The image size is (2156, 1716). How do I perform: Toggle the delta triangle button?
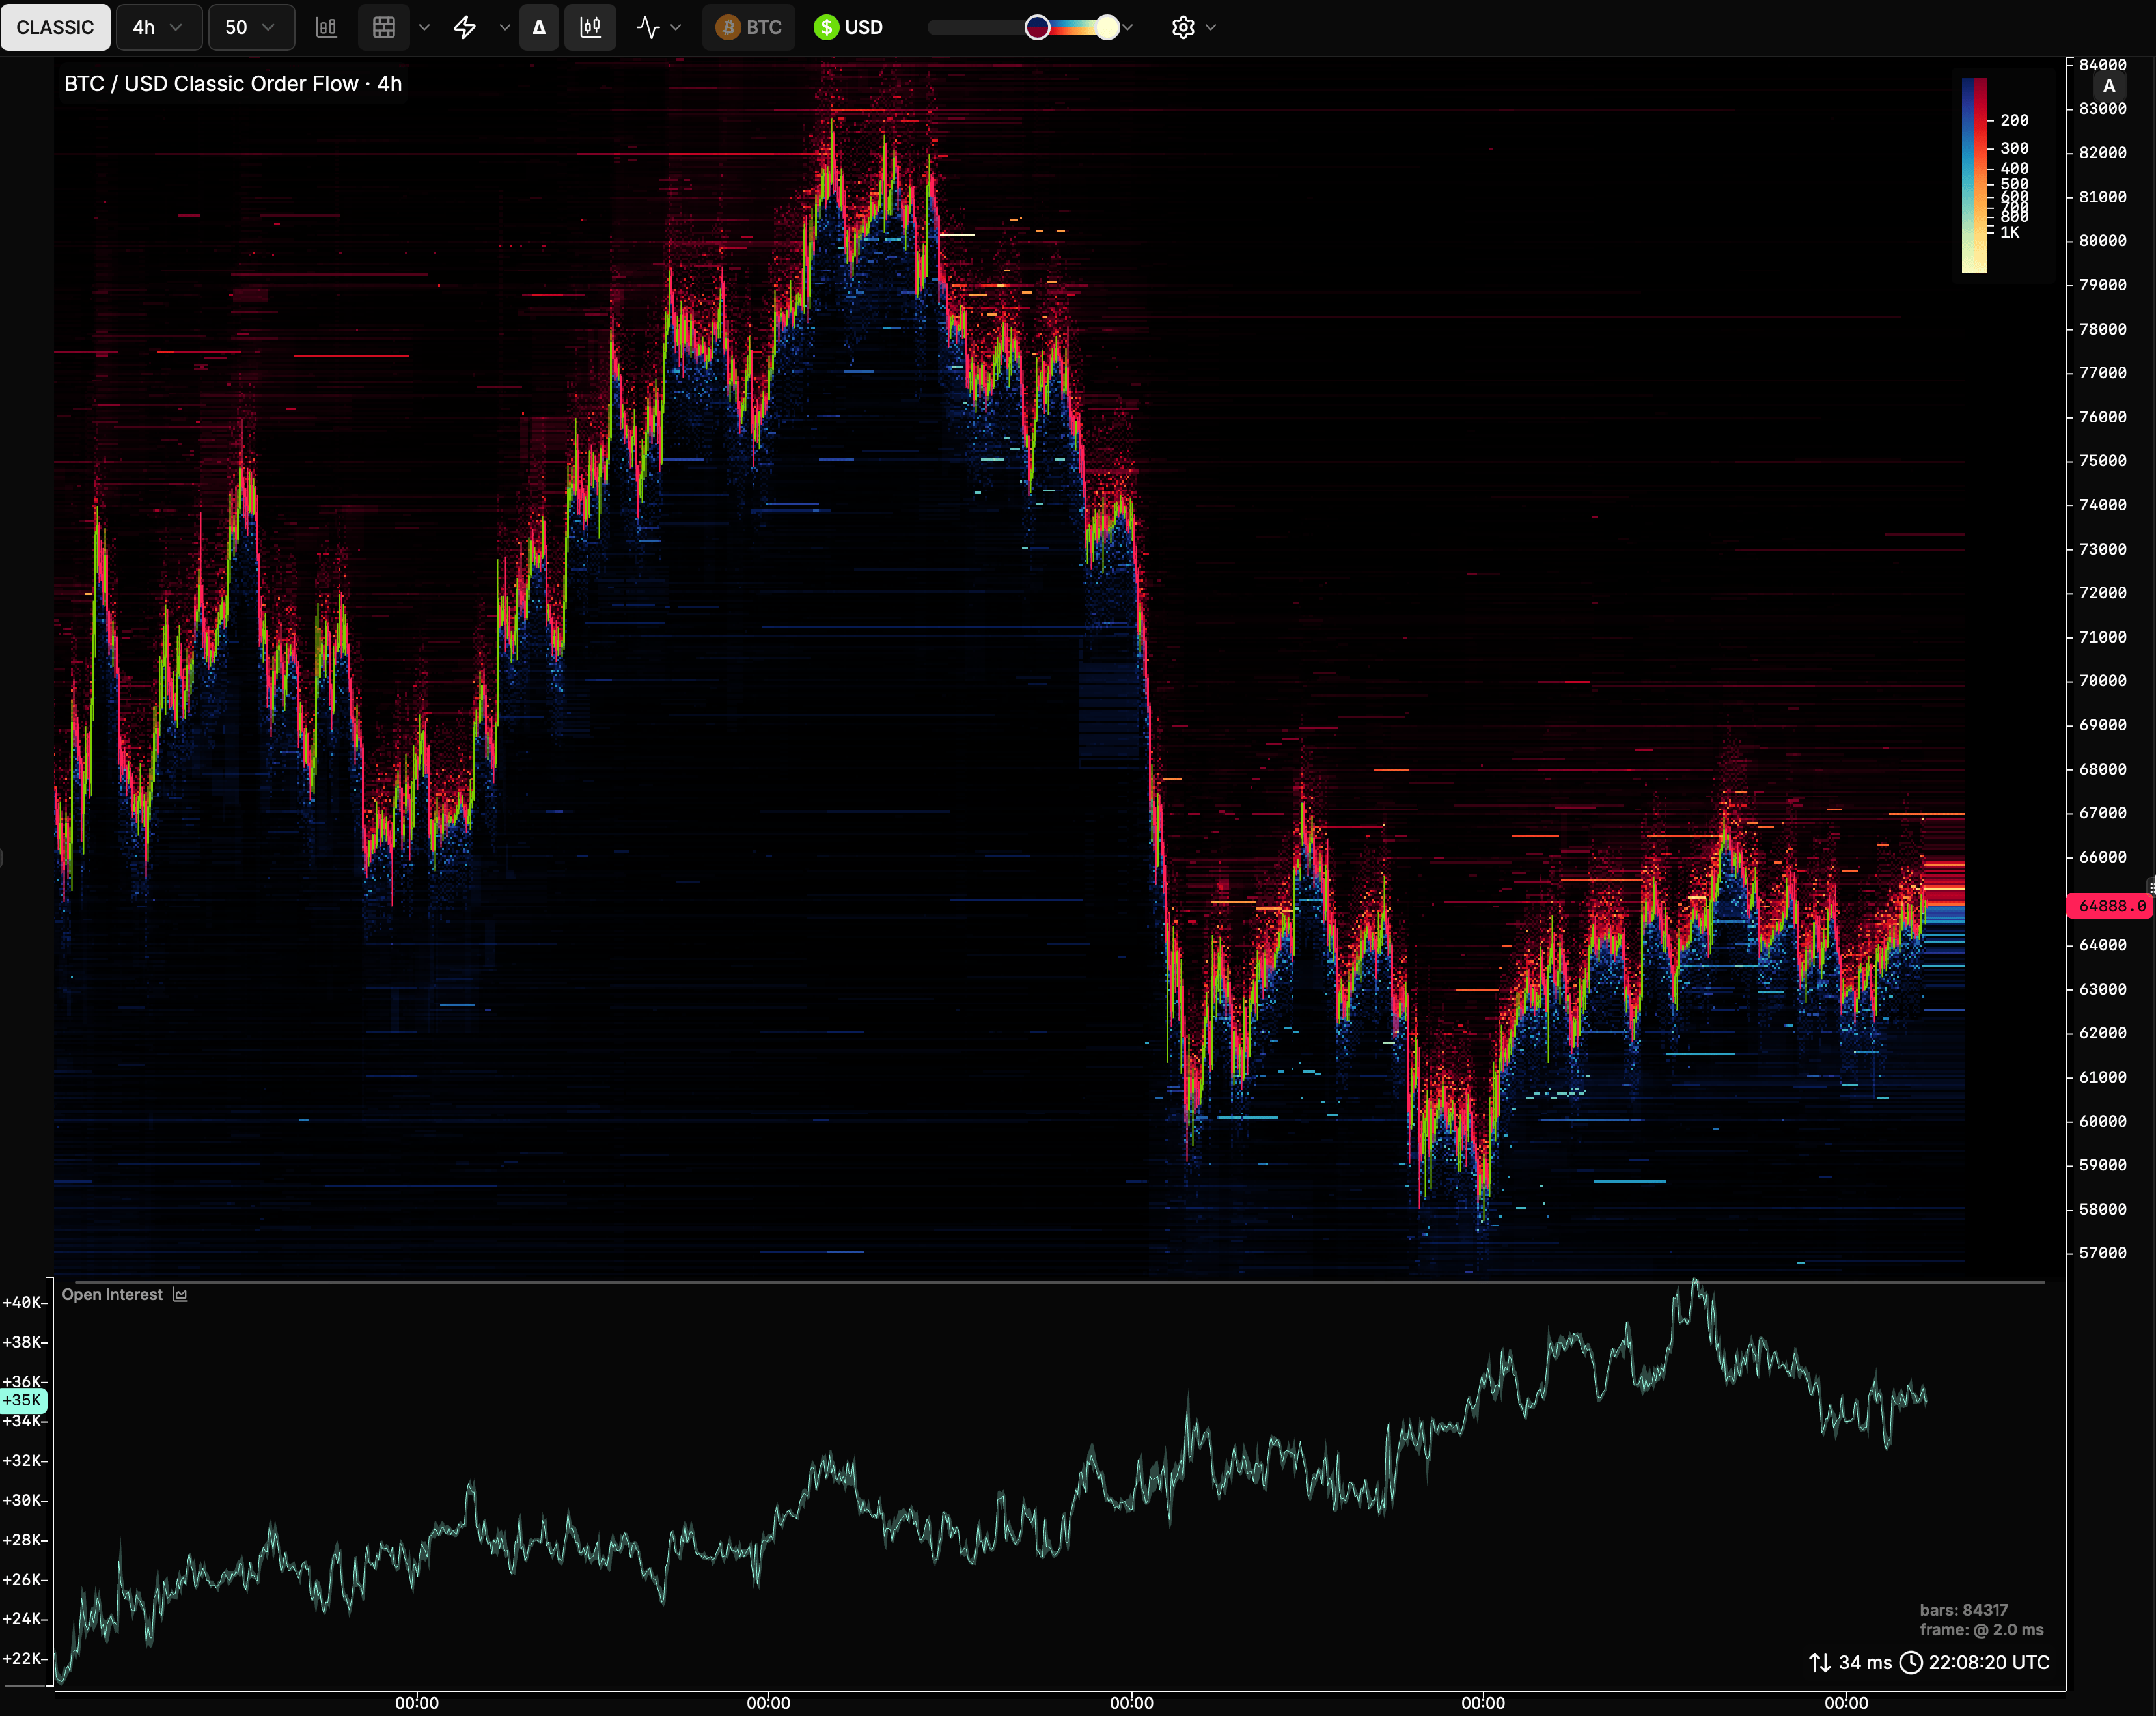point(539,27)
